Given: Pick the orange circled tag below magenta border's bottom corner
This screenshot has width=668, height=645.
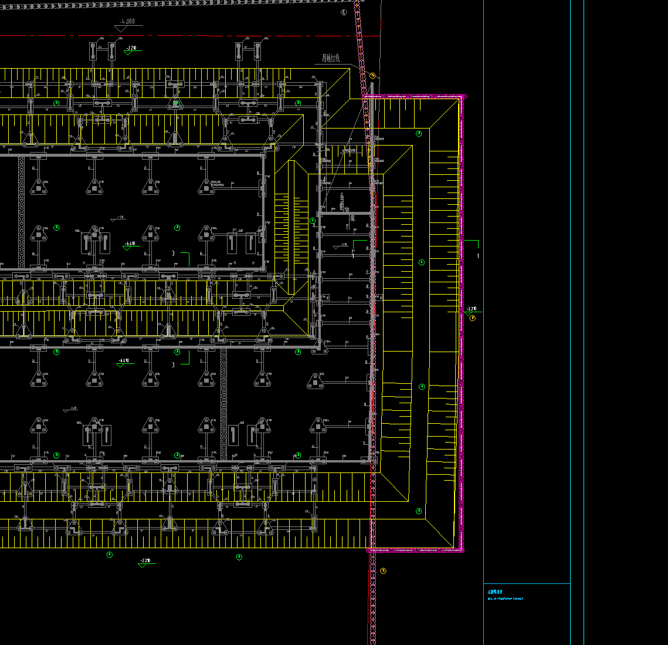Looking at the screenshot, I should (x=383, y=571).
